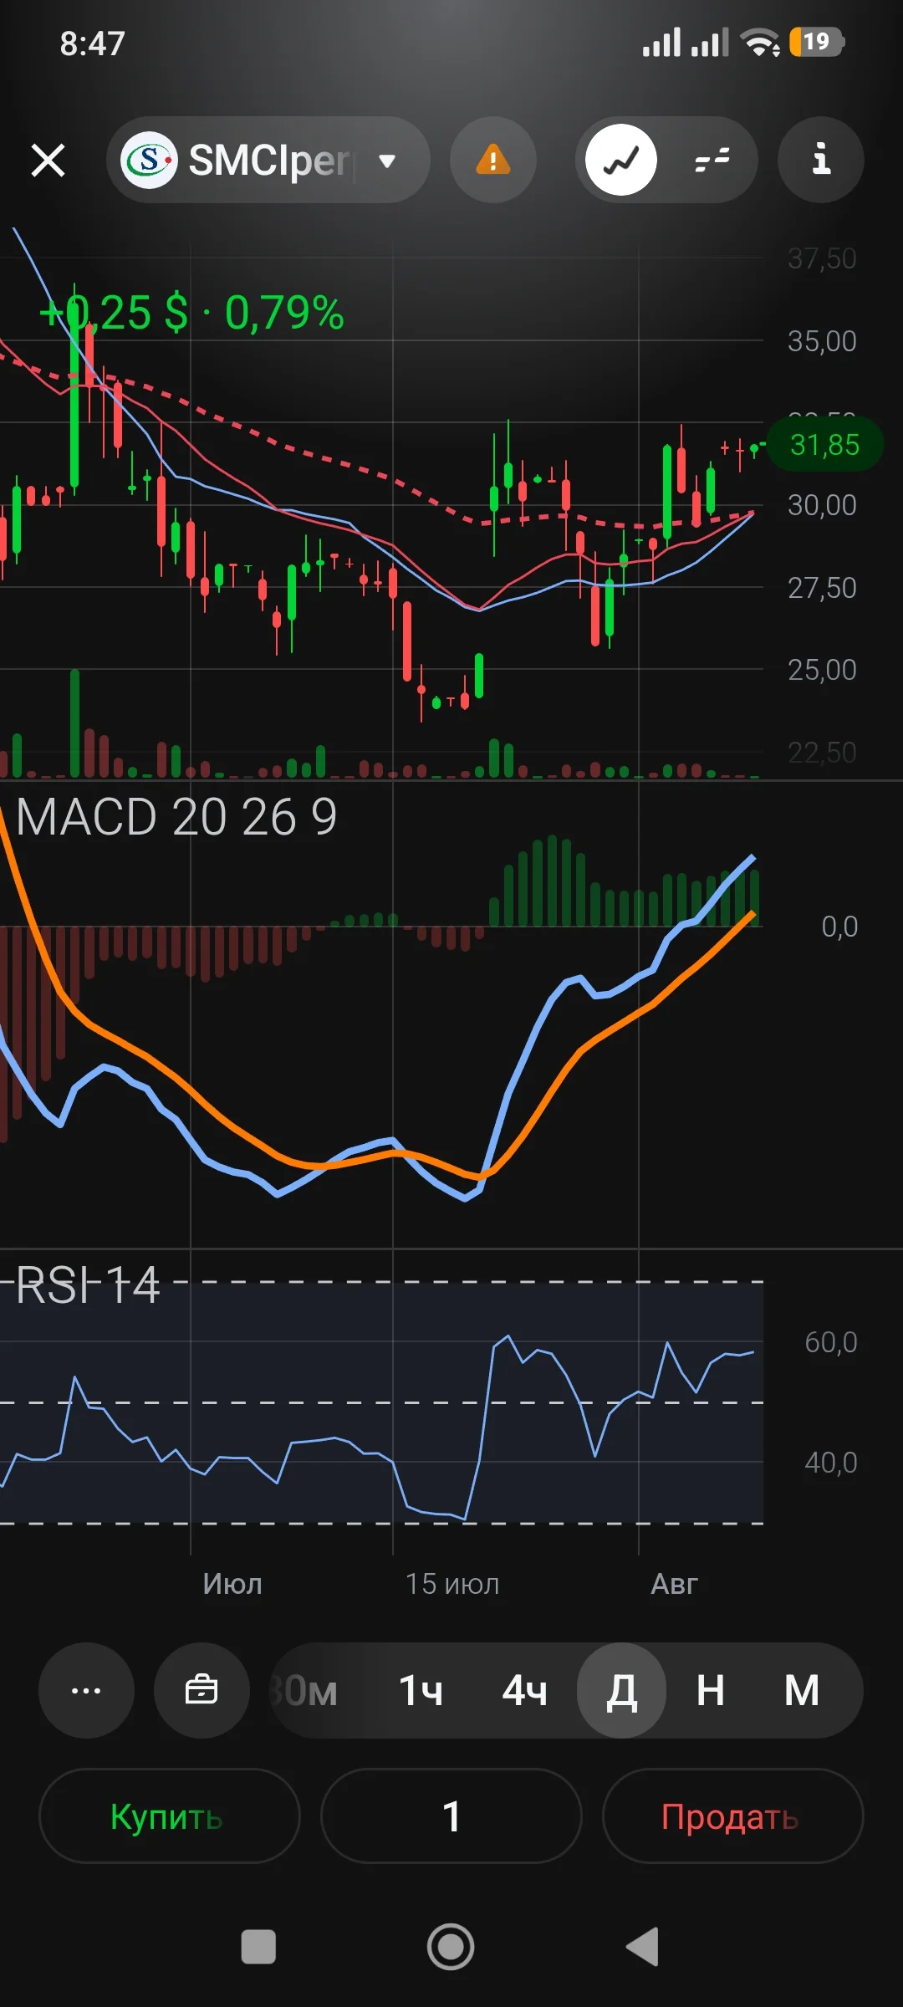
Task: Tap the MACD 0,0 zero-line label
Action: coord(839,926)
